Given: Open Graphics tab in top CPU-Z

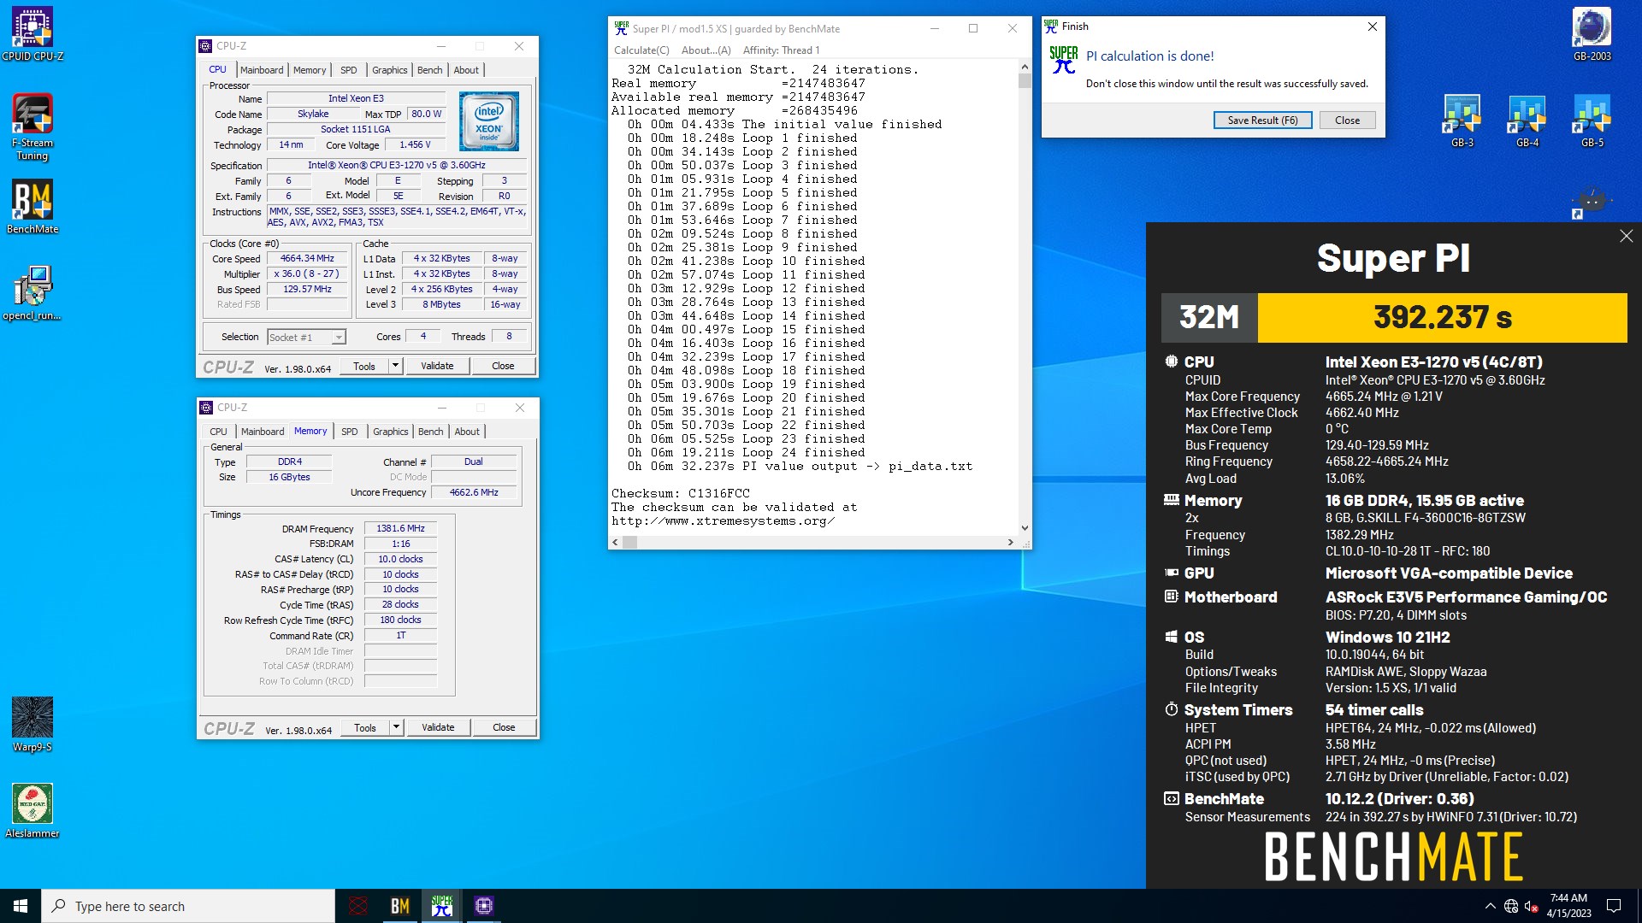Looking at the screenshot, I should click(x=390, y=70).
